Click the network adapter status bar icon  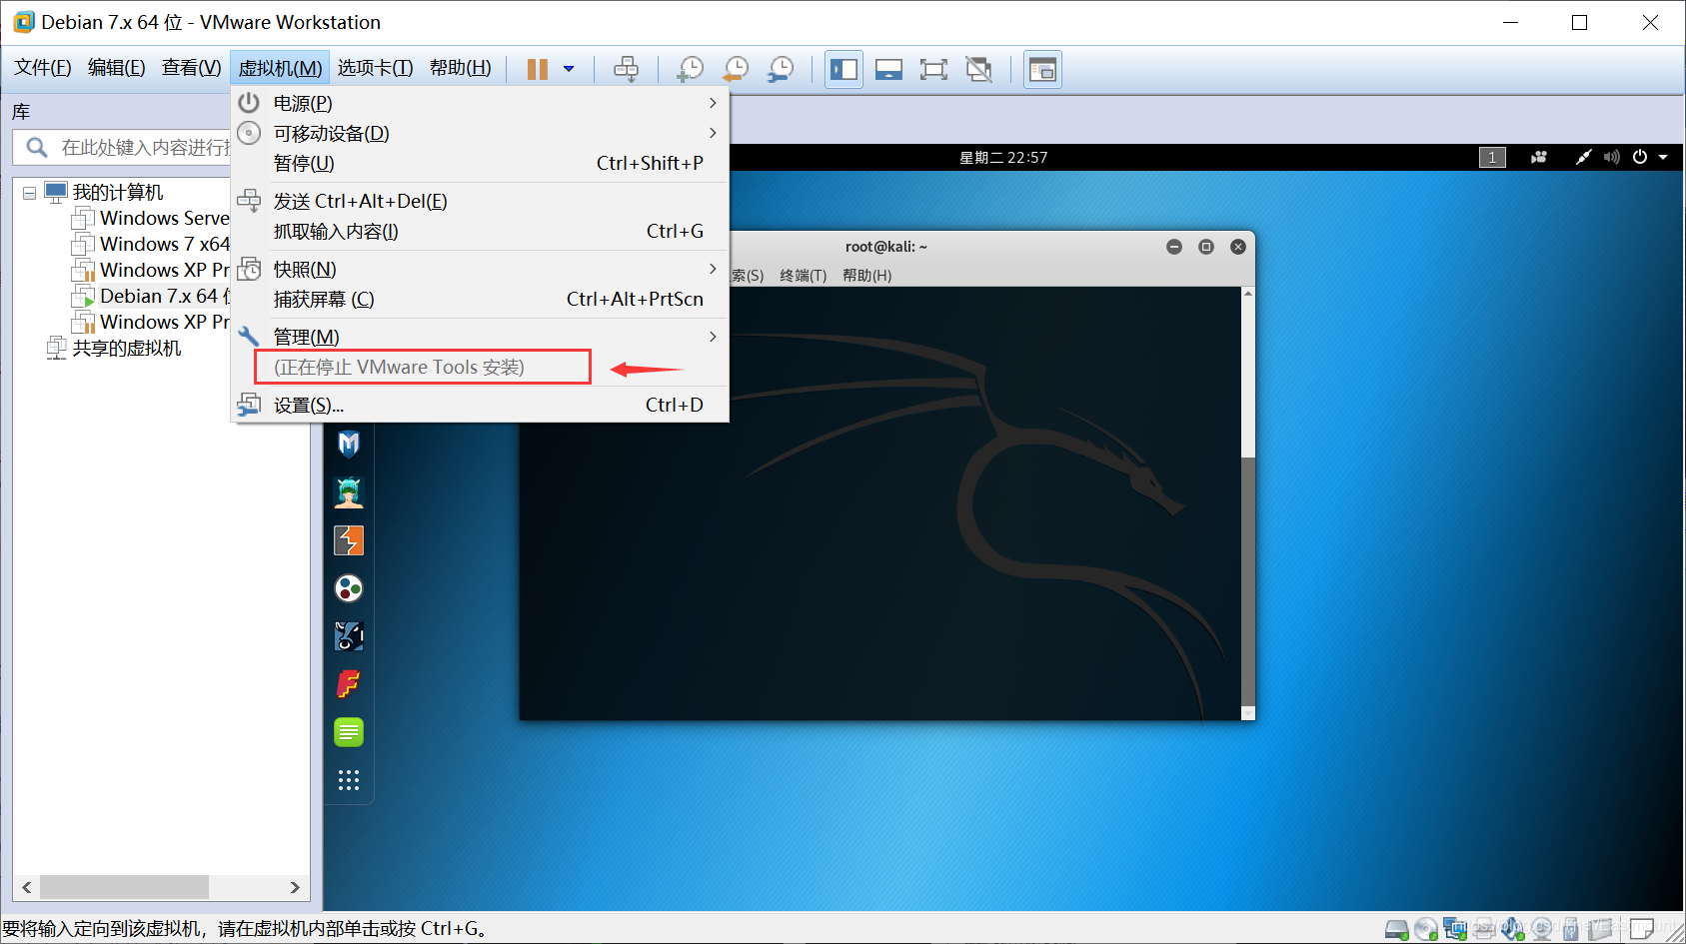tap(1455, 929)
